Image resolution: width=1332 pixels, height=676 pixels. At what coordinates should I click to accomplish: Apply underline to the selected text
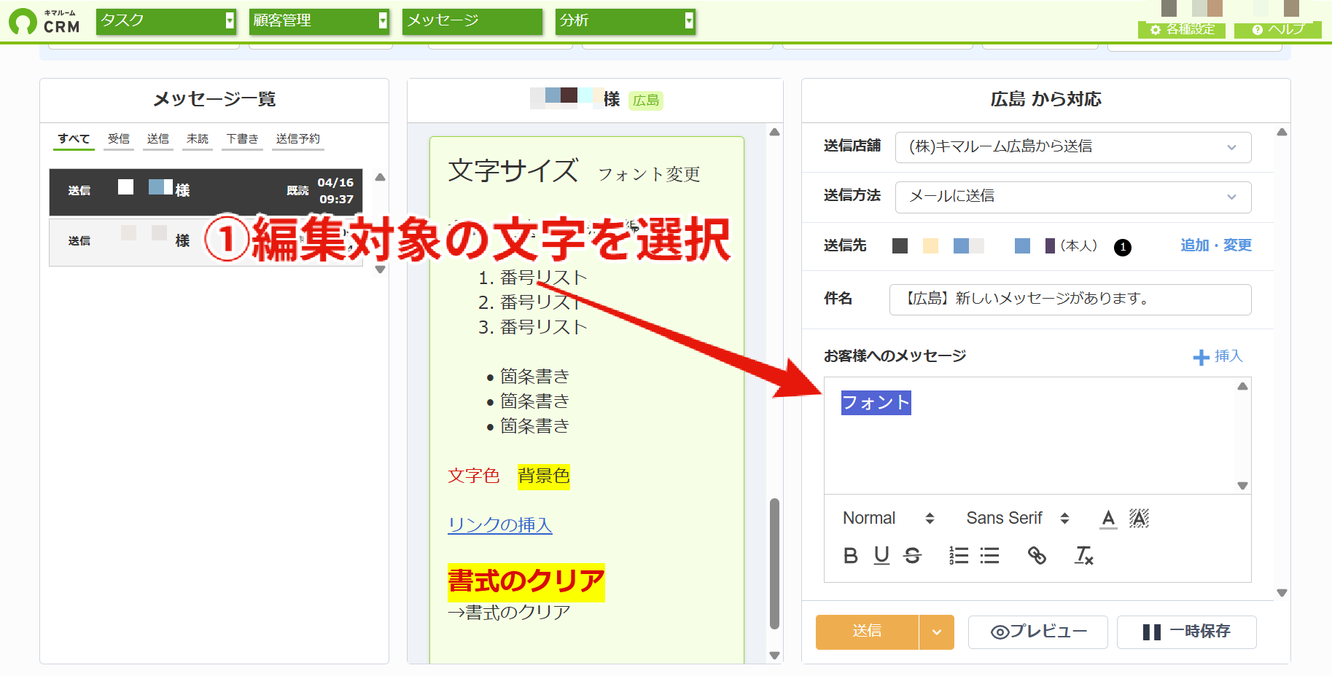[881, 556]
